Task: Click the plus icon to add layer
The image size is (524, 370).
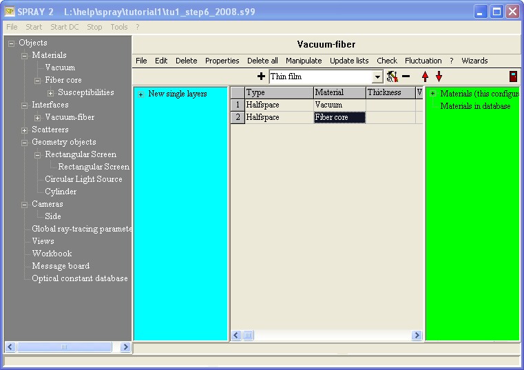Action: 261,76
